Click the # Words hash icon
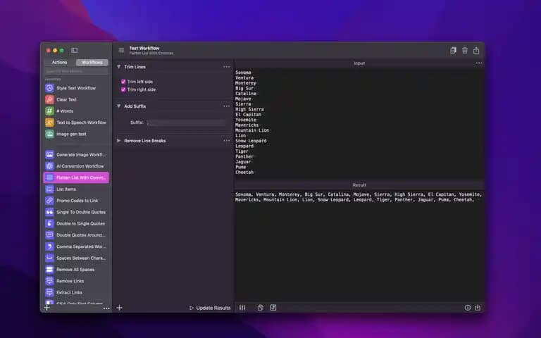Viewport: 541px width, 338px height. (50, 111)
